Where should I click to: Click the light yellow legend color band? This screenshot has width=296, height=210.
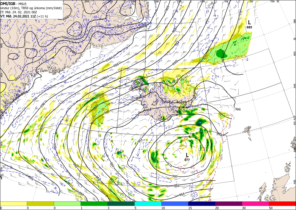(x=13, y=203)
